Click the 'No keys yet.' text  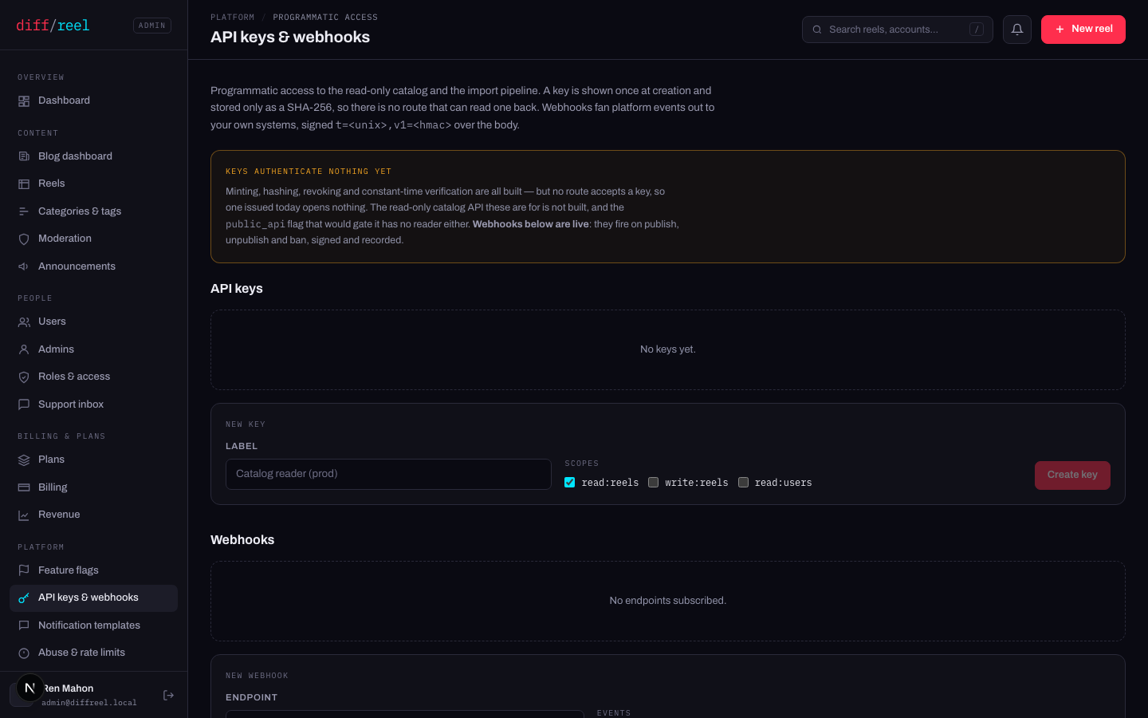coord(668,349)
